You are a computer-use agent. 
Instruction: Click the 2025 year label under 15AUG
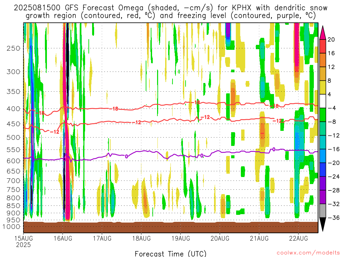[23, 245]
